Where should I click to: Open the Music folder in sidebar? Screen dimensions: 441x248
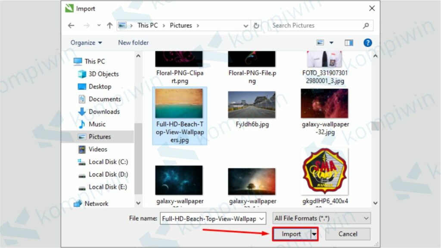(x=97, y=124)
